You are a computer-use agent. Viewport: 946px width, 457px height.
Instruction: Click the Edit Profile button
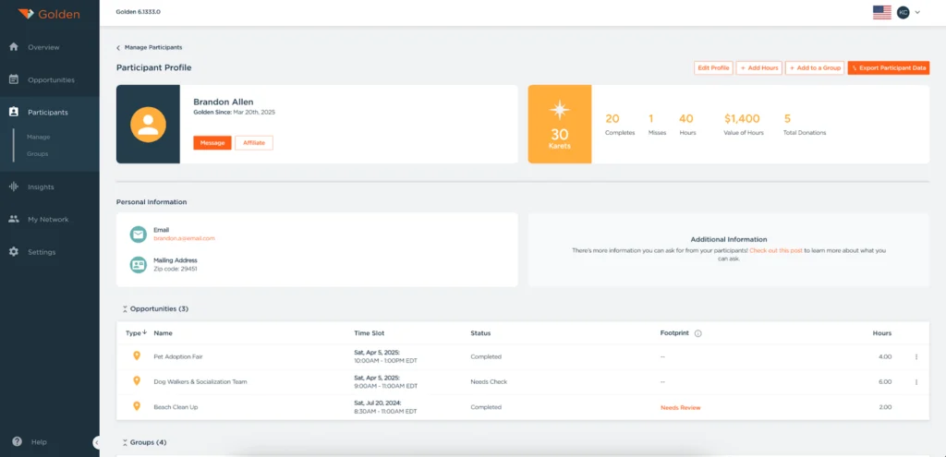(714, 68)
